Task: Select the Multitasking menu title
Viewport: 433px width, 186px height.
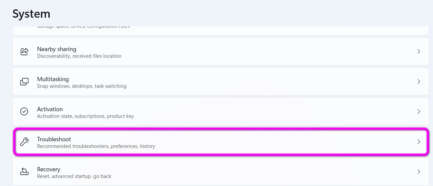Action: pos(53,79)
